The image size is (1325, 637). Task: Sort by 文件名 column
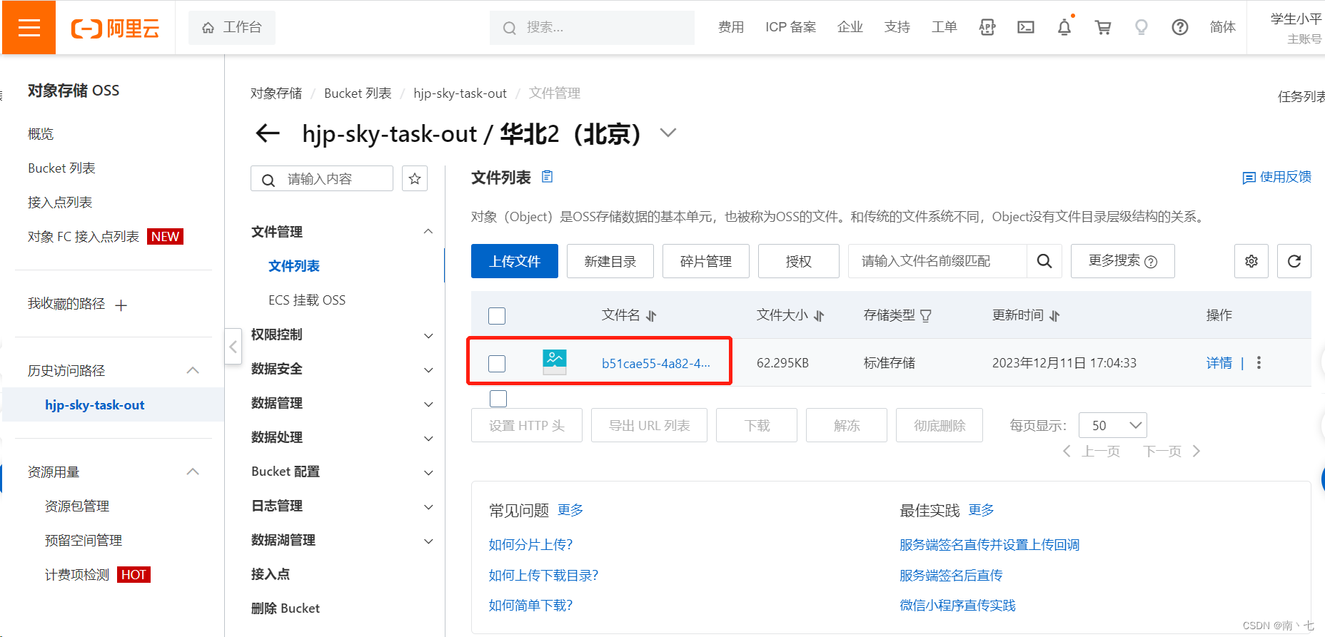coord(651,315)
